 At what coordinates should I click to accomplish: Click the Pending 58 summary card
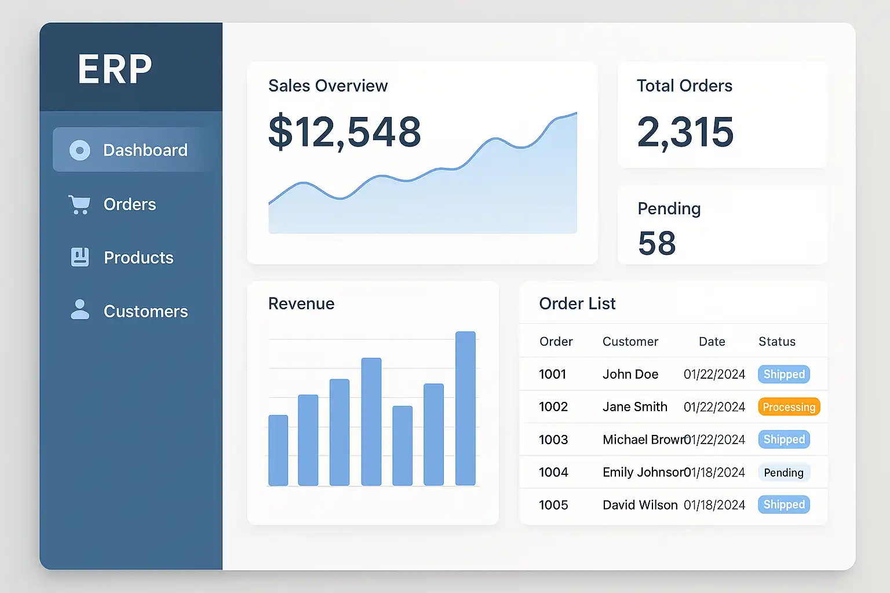(x=722, y=225)
